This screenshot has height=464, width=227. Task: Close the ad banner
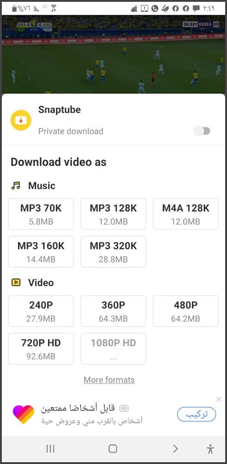click(218, 400)
